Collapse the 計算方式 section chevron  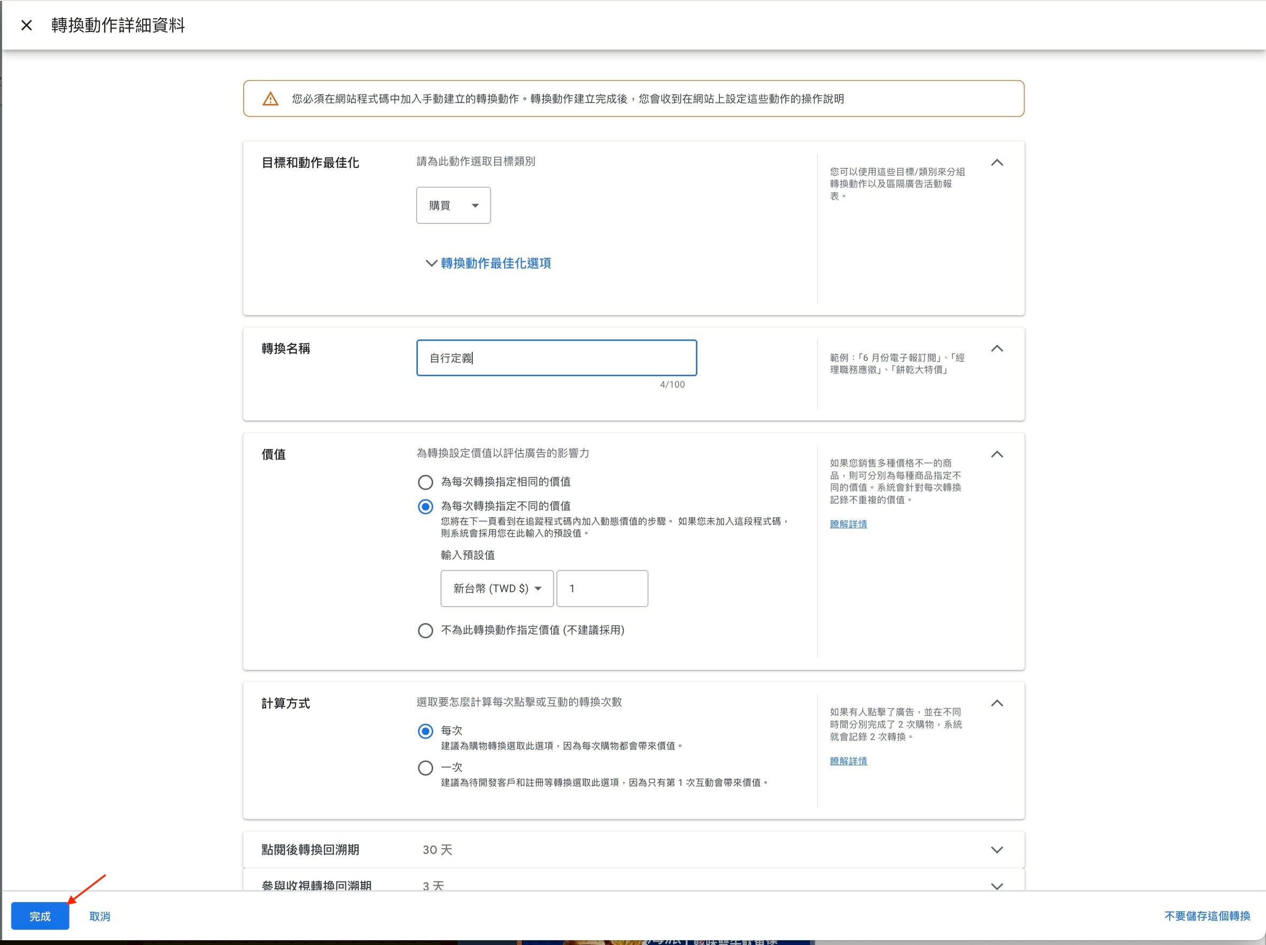(997, 703)
